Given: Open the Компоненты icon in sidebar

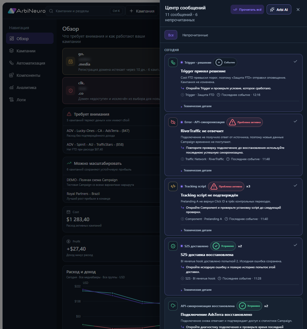Looking at the screenshot, I should [x=11, y=75].
